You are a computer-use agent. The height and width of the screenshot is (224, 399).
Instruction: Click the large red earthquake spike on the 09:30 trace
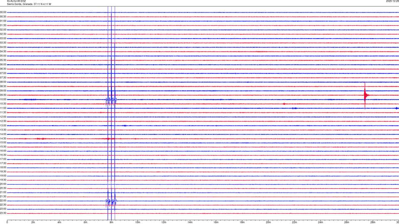pos(366,95)
